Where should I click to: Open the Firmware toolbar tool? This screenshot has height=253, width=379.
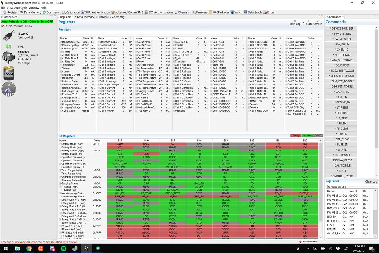tap(200, 12)
